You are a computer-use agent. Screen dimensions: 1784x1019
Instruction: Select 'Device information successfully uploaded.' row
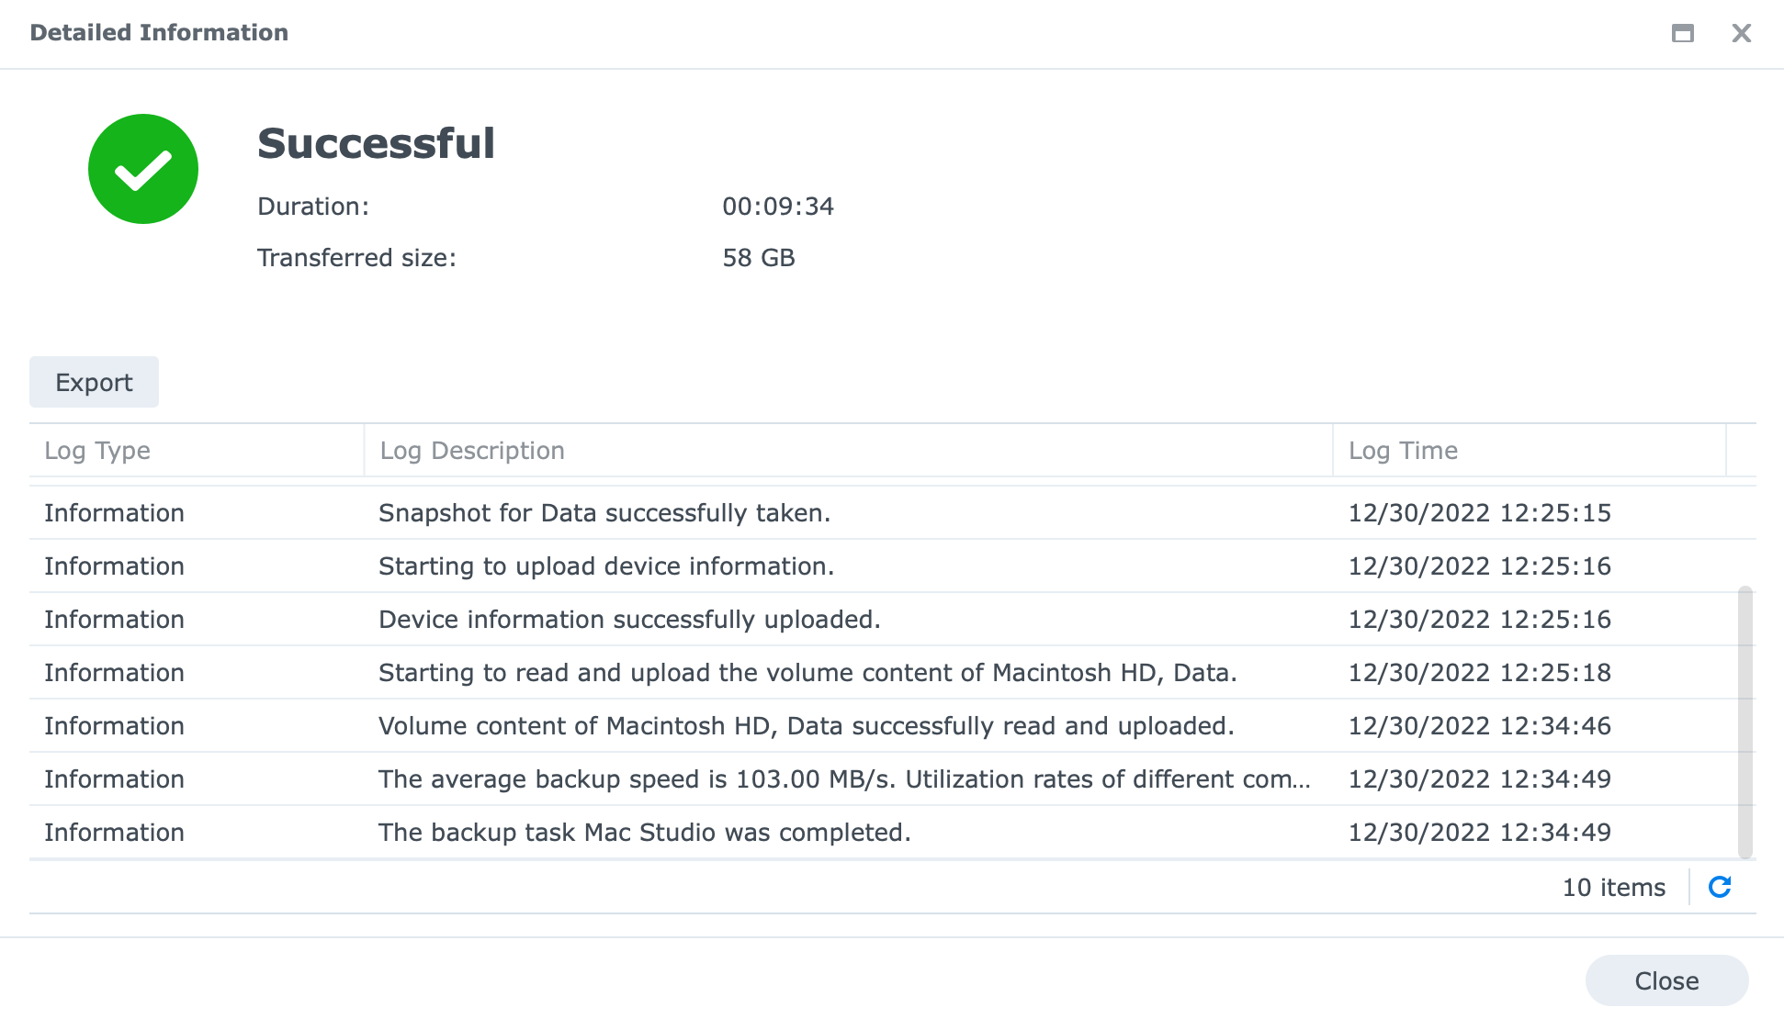pos(892,619)
